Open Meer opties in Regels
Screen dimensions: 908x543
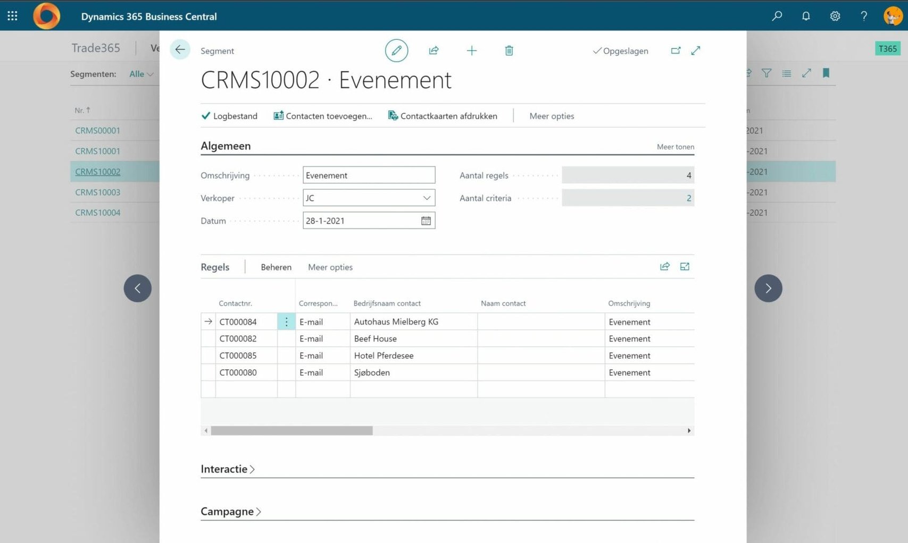pos(330,267)
